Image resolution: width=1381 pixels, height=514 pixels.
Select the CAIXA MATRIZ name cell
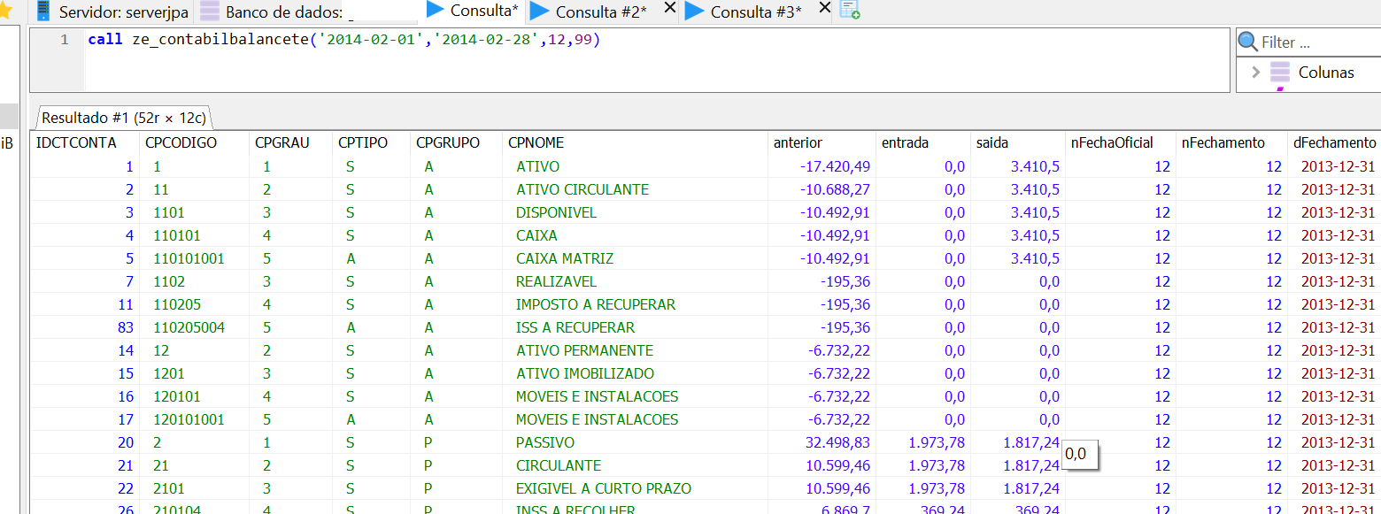click(564, 258)
